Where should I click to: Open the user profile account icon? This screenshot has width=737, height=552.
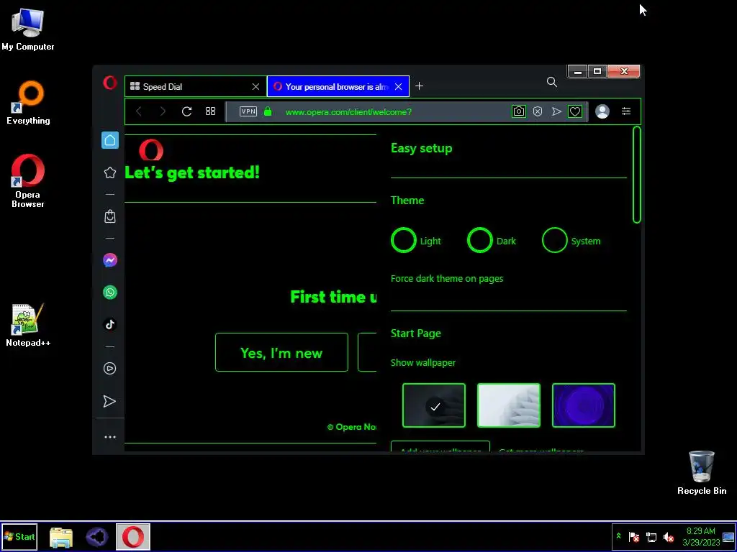pyautogui.click(x=602, y=111)
